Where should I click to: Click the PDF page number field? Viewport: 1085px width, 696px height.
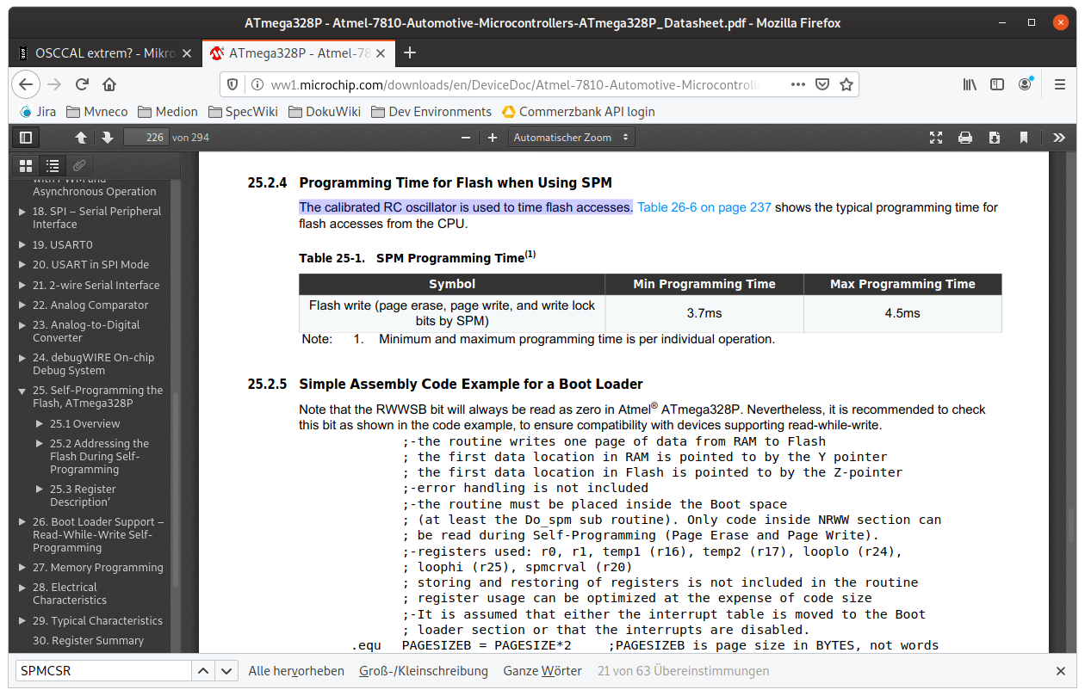coord(146,138)
